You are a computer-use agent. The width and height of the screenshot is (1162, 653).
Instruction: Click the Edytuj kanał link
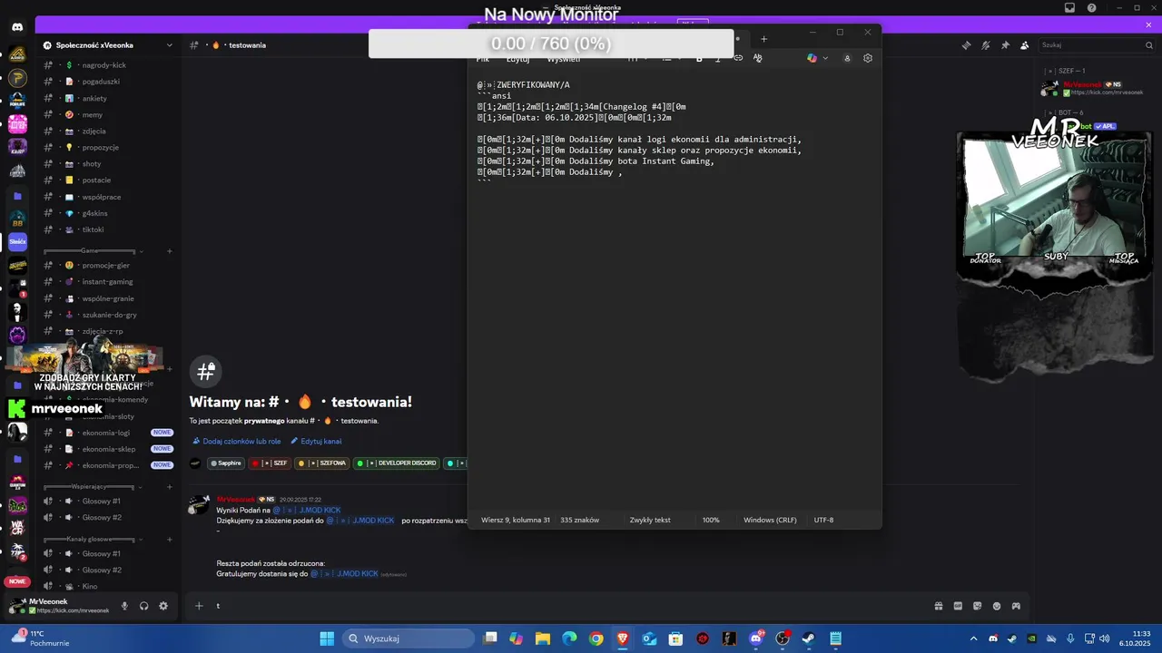coord(316,442)
